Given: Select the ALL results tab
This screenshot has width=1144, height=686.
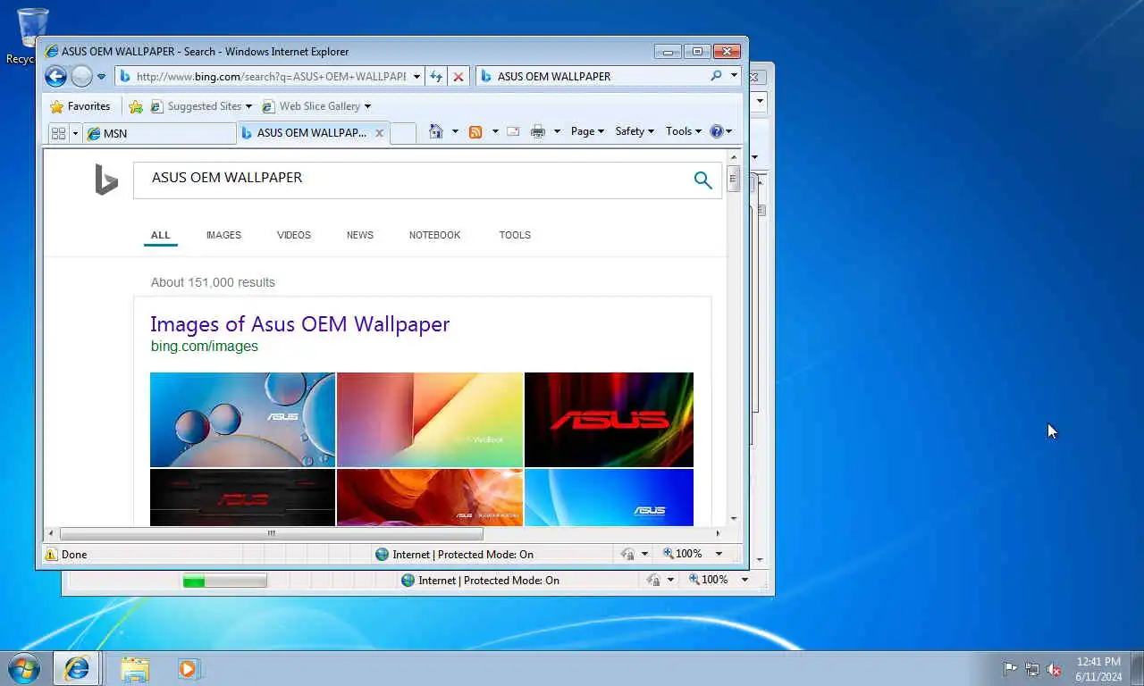Looking at the screenshot, I should [x=160, y=236].
